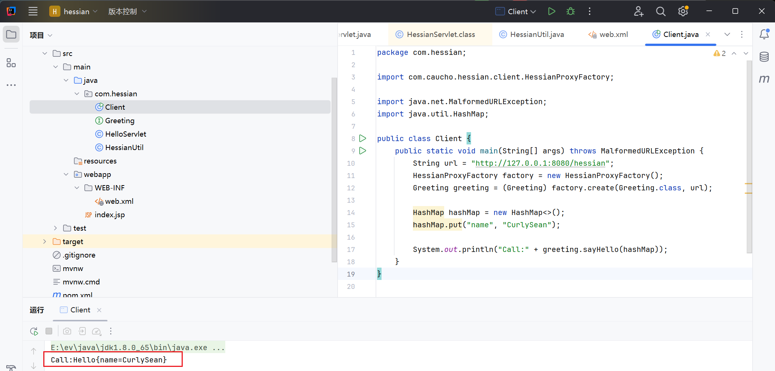
Task: Open the notifications bell panel
Action: click(764, 34)
